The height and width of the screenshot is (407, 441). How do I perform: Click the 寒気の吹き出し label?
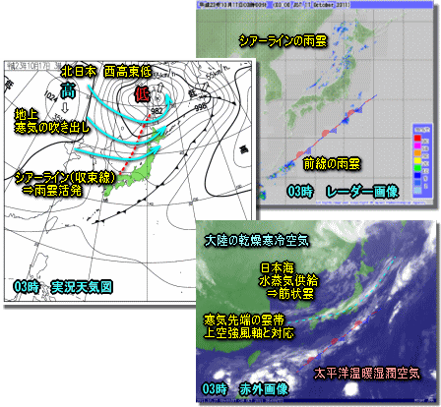(52, 128)
